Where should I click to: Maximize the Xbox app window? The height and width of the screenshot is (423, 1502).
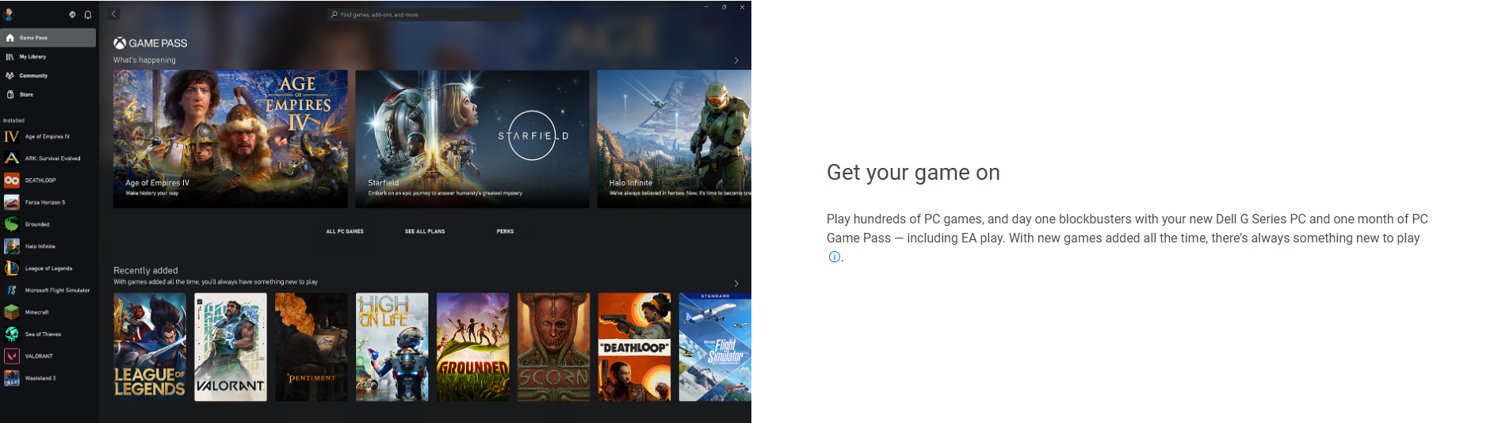(724, 7)
